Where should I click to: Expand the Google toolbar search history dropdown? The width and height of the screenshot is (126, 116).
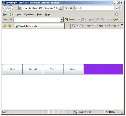click(x=62, y=19)
